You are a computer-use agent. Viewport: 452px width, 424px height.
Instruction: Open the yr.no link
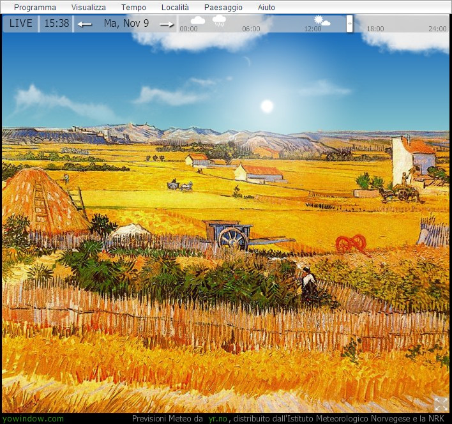[218, 418]
